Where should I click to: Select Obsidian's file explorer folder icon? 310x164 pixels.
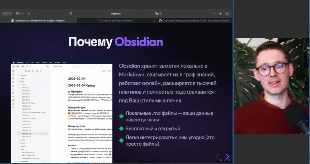coord(23,66)
